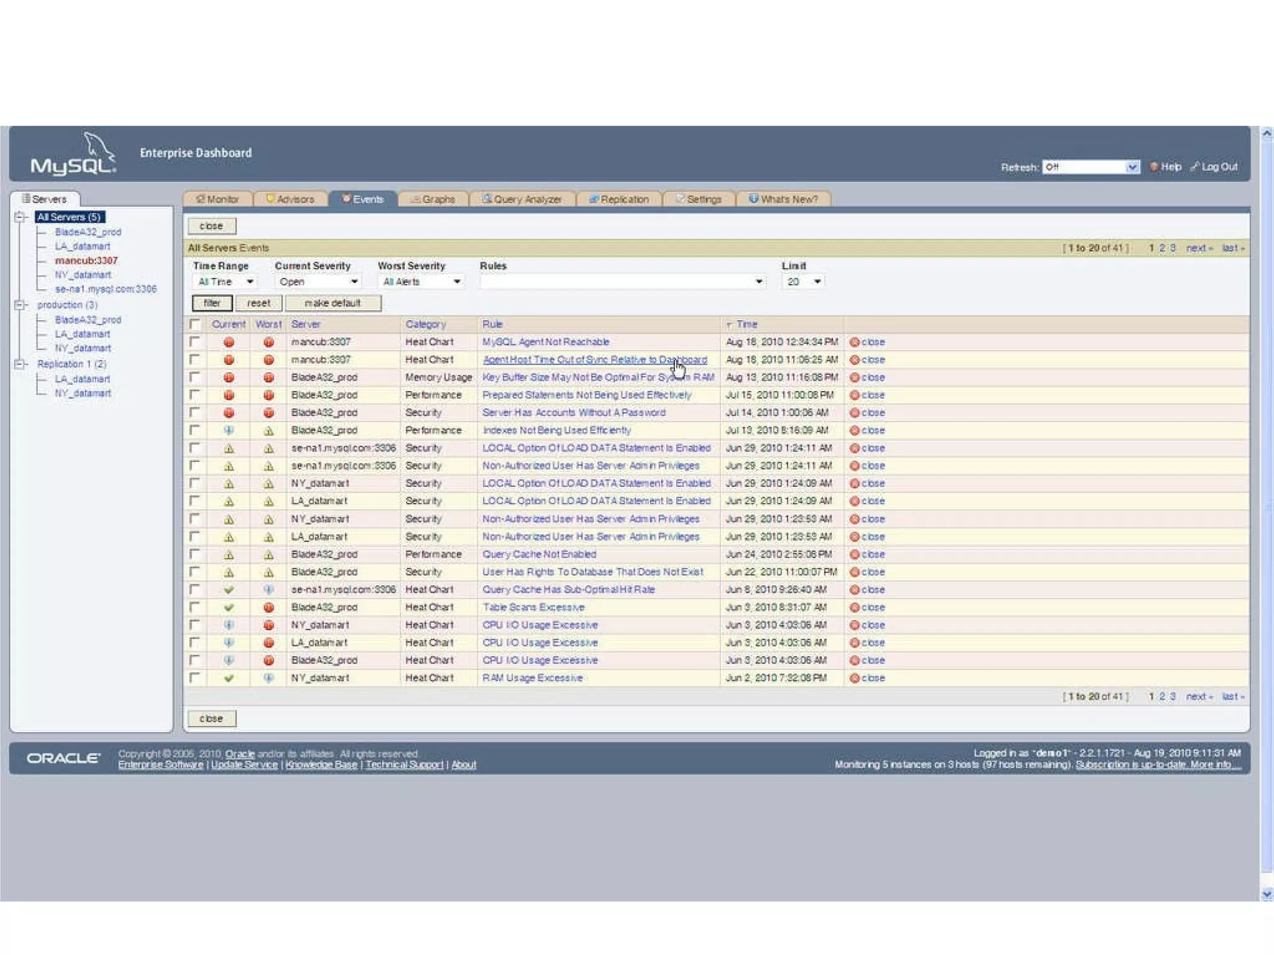Screen dimensions: 1274x955
Task: Check the box for Server Has Accounts Without A Password
Action: (195, 412)
